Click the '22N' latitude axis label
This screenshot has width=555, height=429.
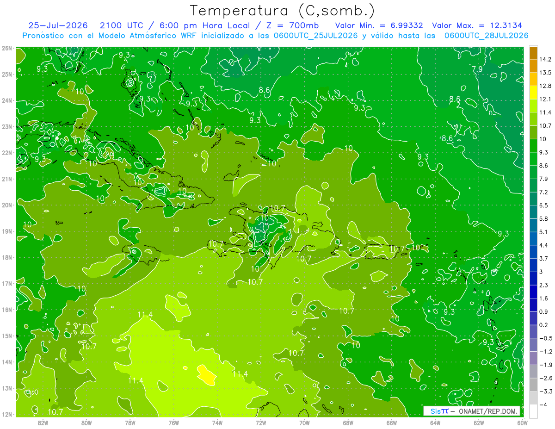pyautogui.click(x=6, y=153)
